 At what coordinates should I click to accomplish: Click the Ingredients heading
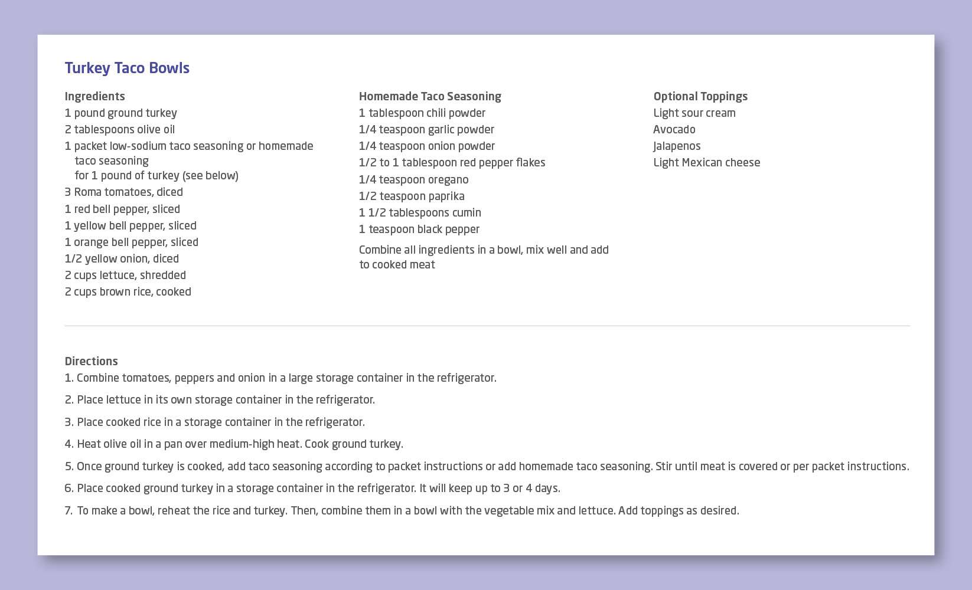(x=94, y=96)
